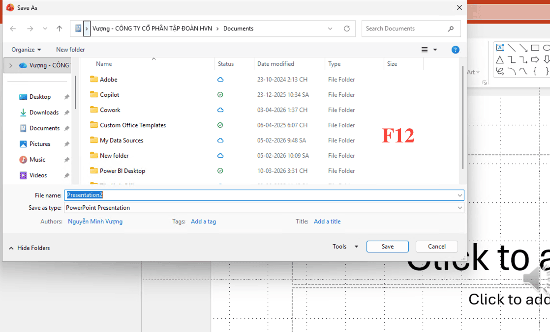The height and width of the screenshot is (332, 550).
Task: Click the folder icon of Cowork
Action: (x=93, y=110)
